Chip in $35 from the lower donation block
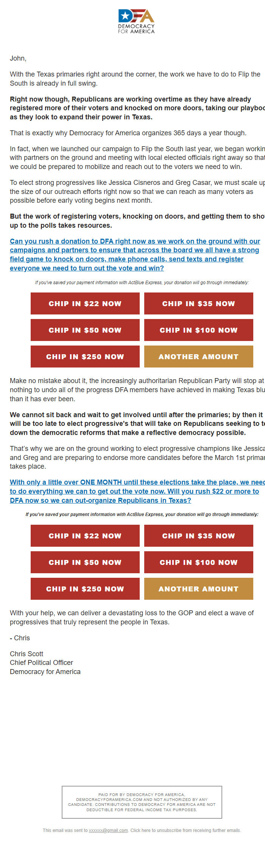 198,536
